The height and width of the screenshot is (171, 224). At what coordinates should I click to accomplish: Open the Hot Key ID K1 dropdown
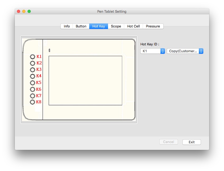point(153,51)
